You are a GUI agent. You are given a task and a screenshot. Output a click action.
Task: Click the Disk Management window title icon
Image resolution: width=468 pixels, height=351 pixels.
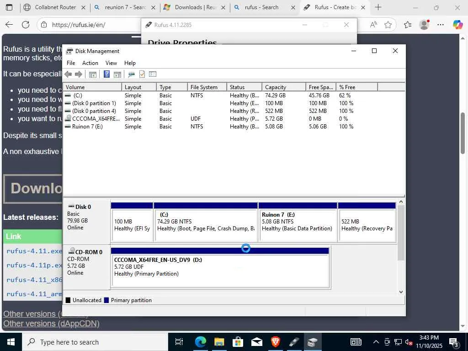point(69,51)
